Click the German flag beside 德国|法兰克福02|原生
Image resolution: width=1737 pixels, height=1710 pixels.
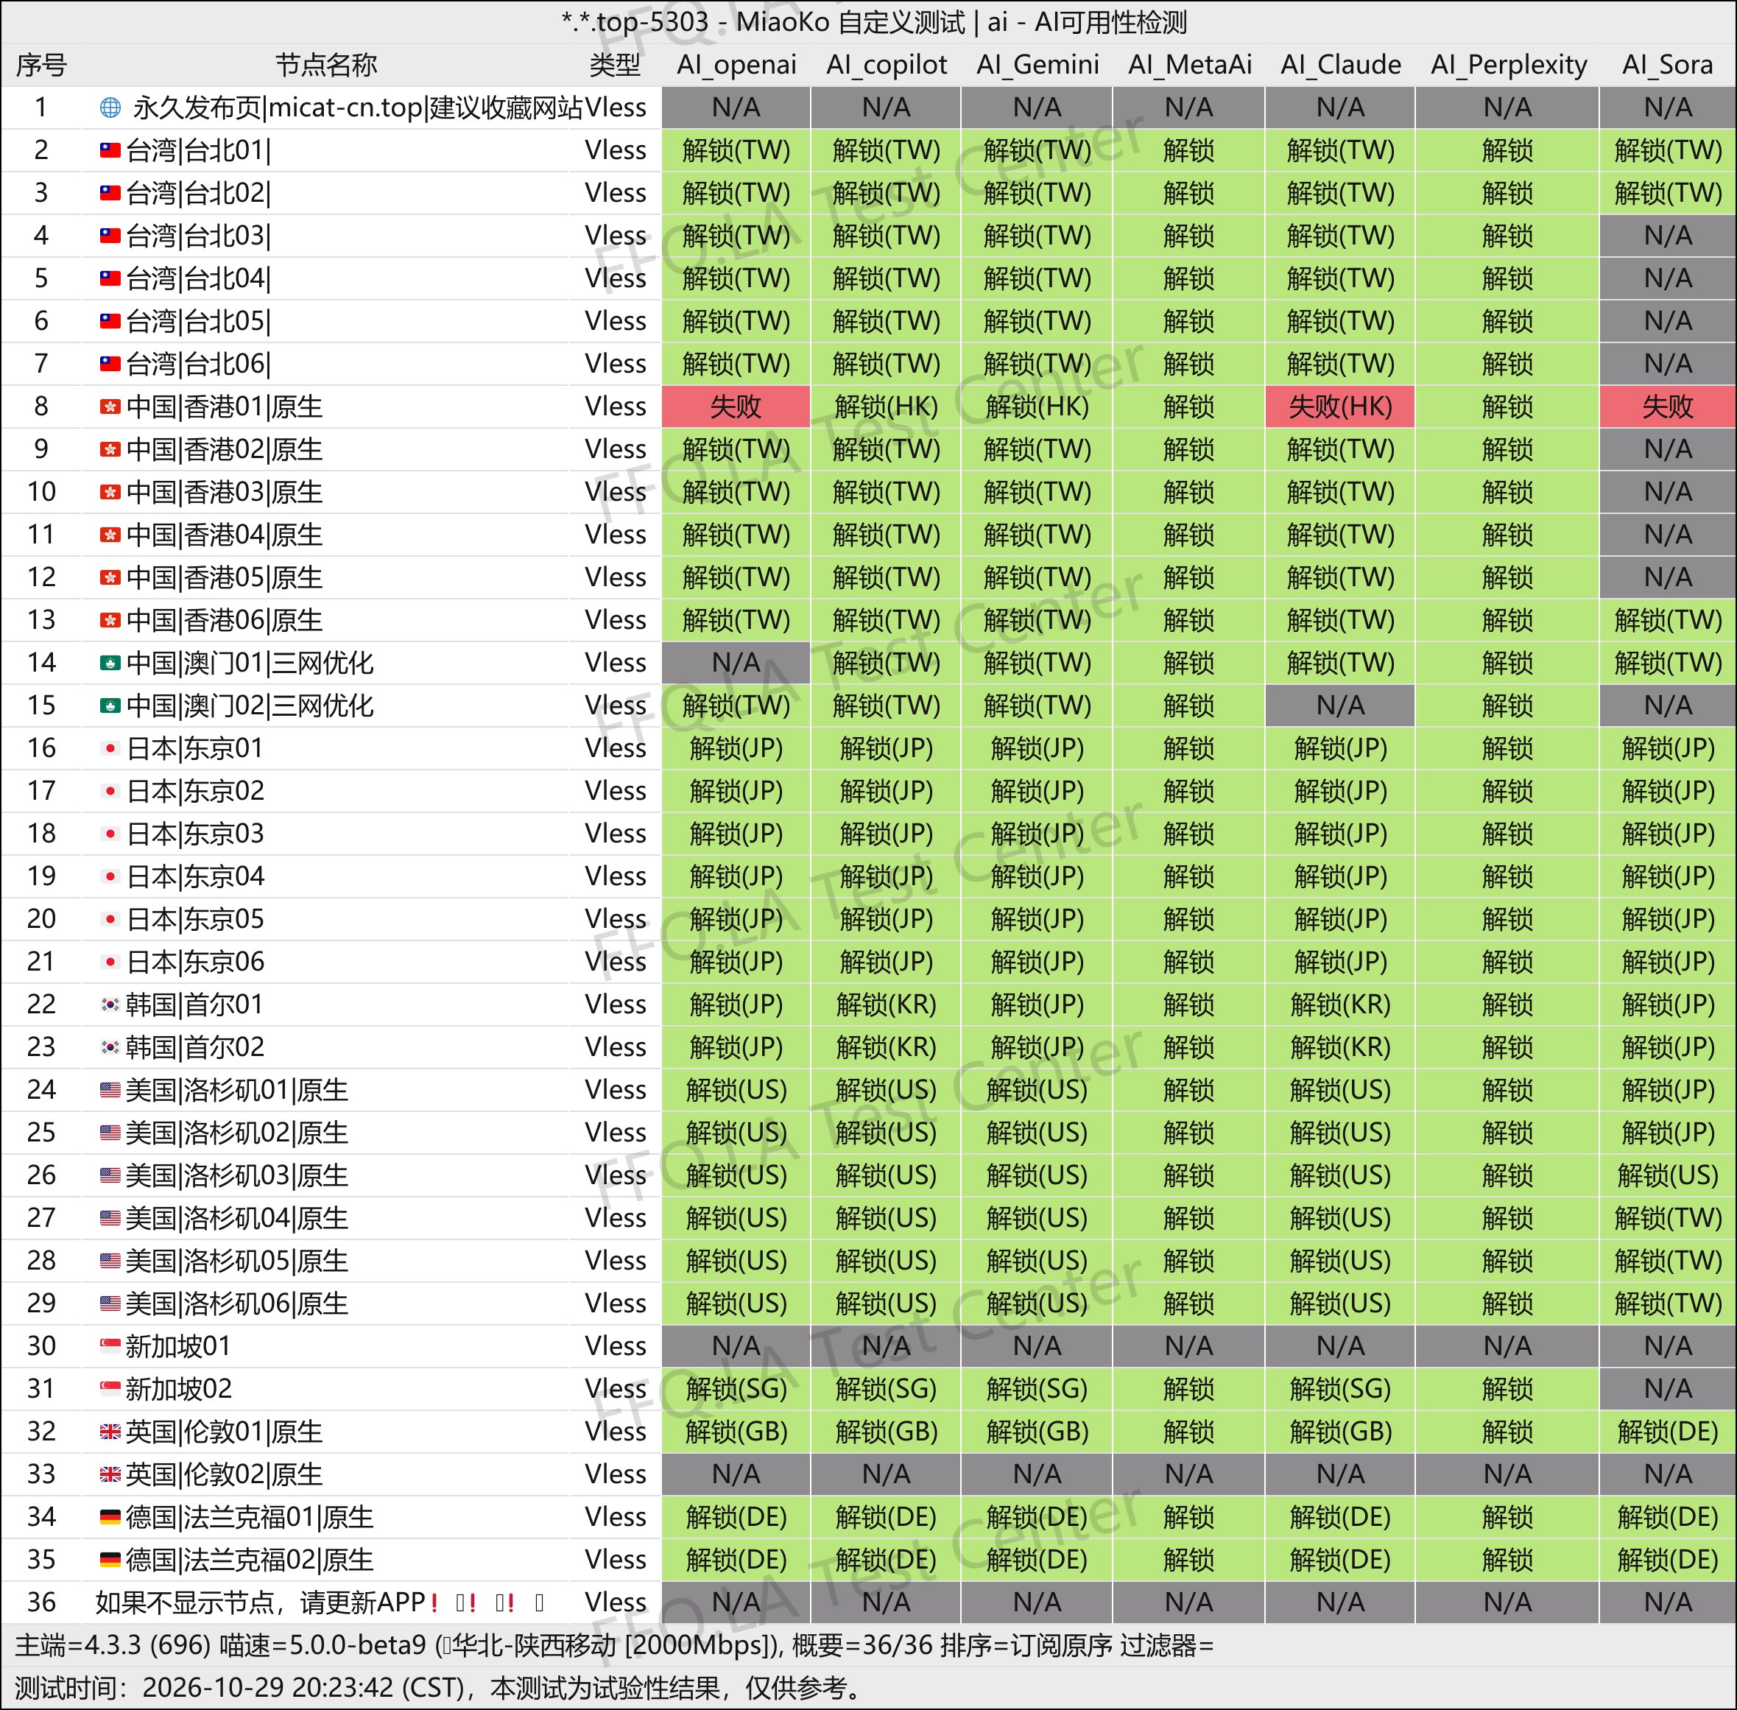(110, 1559)
